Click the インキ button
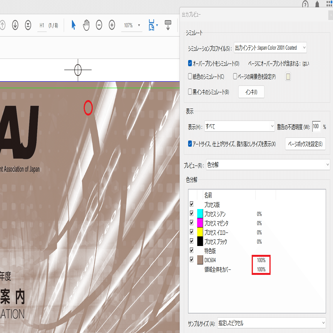The height and width of the screenshot is (333, 333). point(251,92)
